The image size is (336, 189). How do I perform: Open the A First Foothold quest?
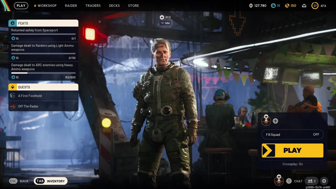[43, 96]
